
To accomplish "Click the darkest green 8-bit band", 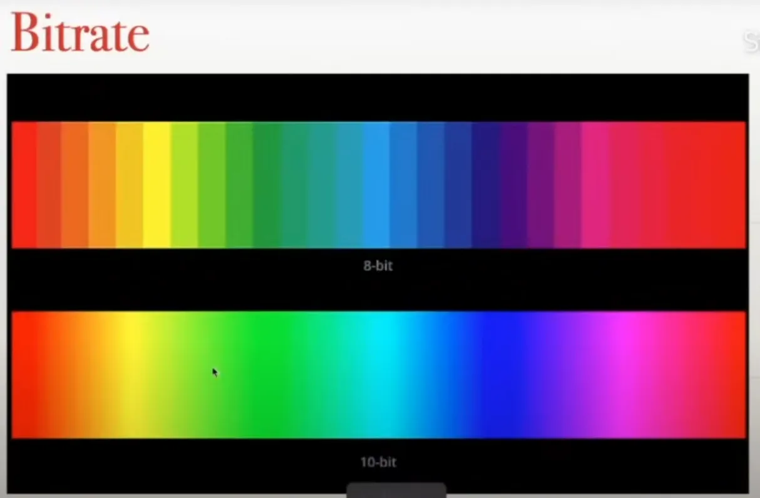I will point(267,185).
